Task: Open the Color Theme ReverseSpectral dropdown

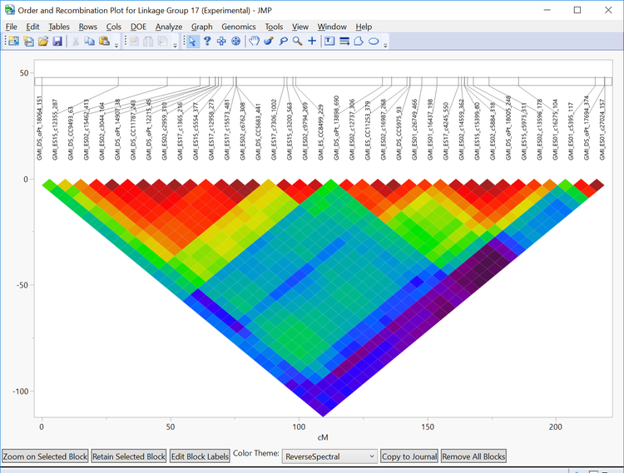Action: 329,456
